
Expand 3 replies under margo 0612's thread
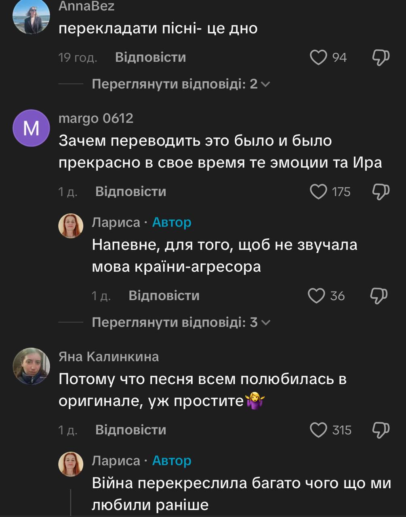(x=180, y=322)
